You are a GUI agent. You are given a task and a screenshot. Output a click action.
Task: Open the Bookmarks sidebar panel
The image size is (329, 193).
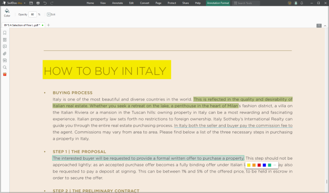click(5, 33)
